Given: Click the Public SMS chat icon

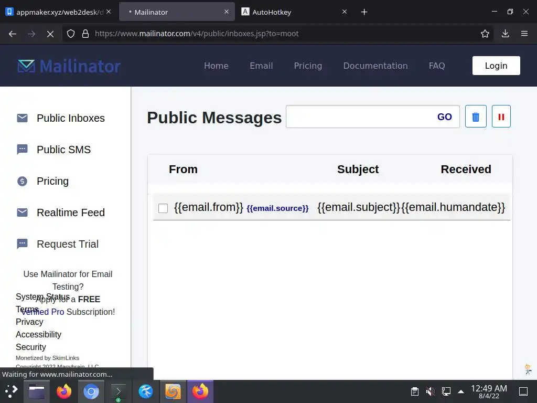Looking at the screenshot, I should click(x=22, y=150).
